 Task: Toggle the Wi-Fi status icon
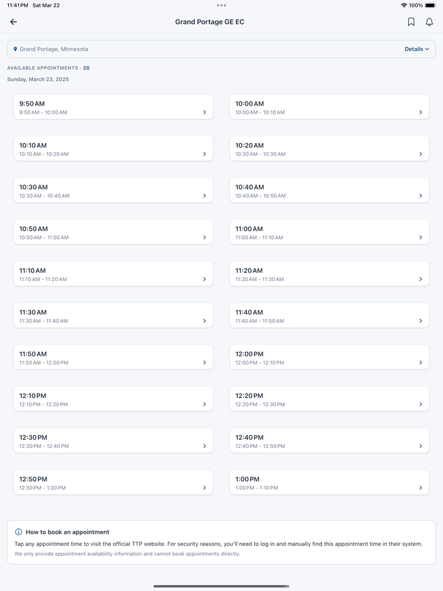coord(404,5)
